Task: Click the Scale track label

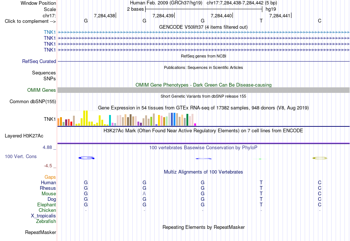Action: (x=50, y=9)
